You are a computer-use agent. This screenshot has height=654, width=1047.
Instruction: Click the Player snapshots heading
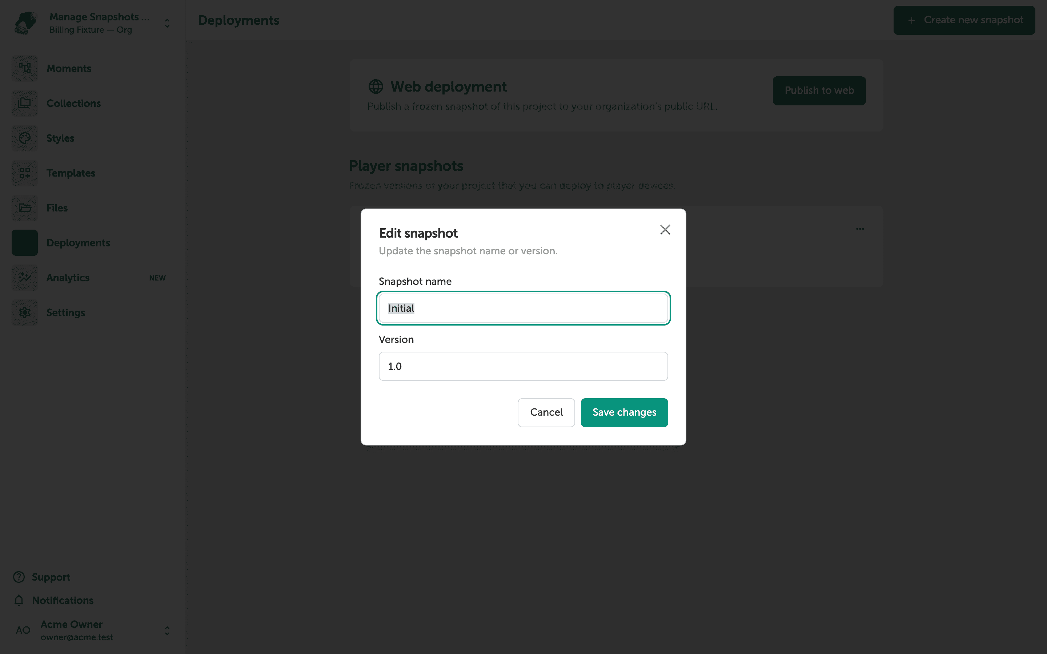click(406, 166)
